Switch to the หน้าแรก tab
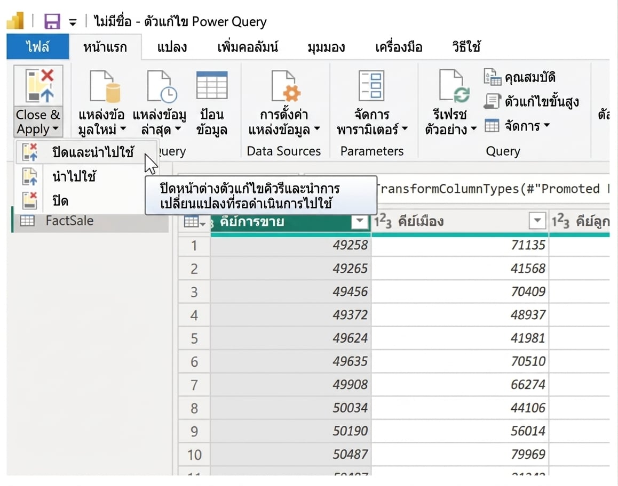 [105, 47]
